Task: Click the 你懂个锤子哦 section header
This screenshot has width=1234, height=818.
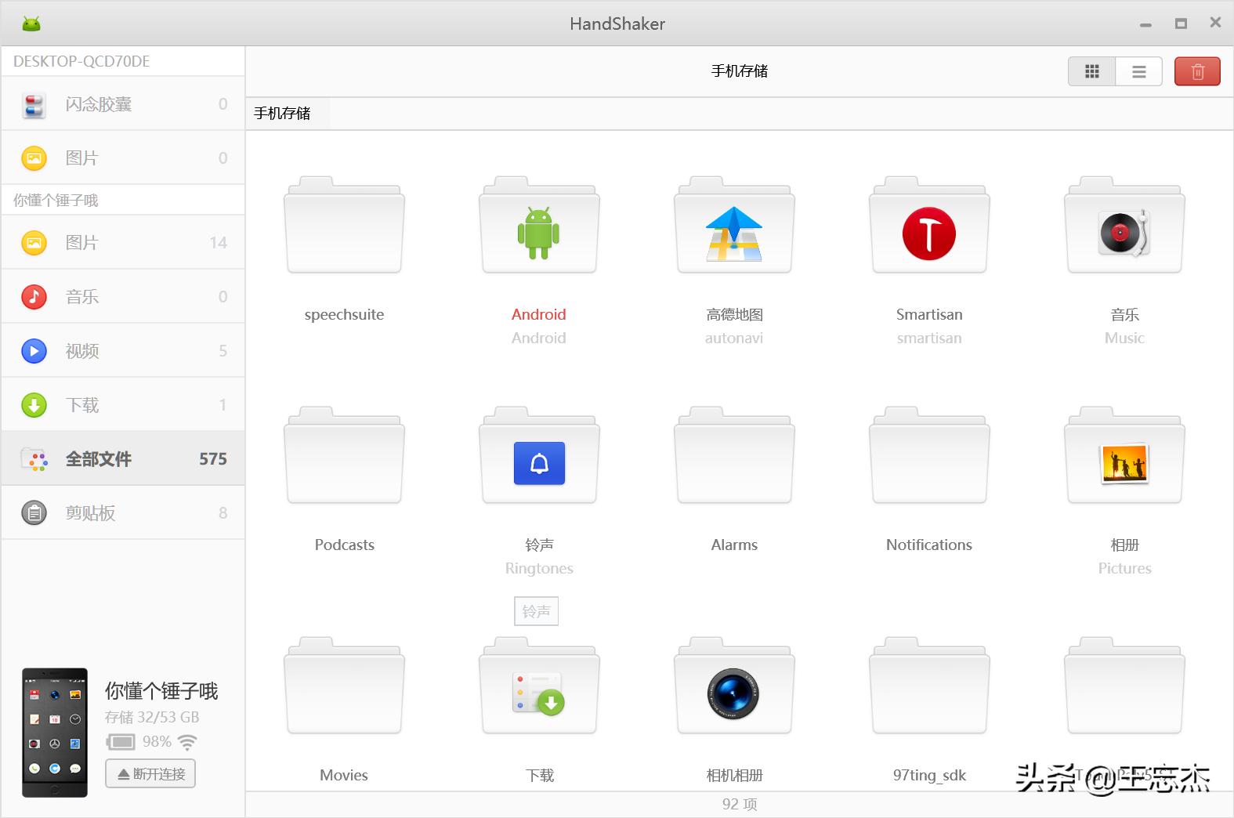Action: 56,200
